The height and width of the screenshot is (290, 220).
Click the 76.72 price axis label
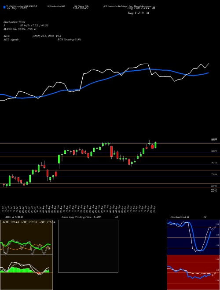(x=214, y=163)
